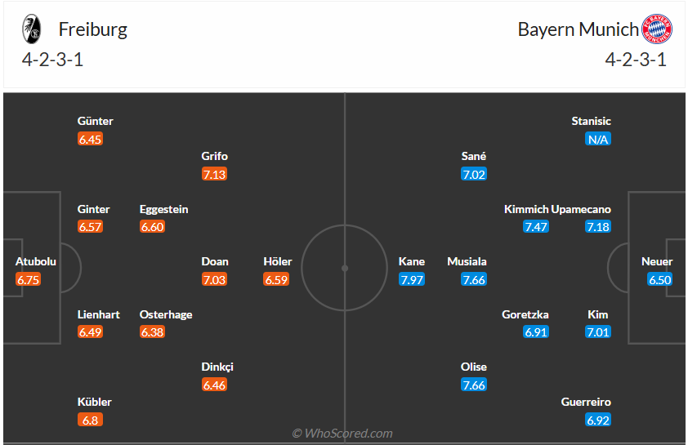Click Olise's 7.66 rating badge

pos(474,385)
